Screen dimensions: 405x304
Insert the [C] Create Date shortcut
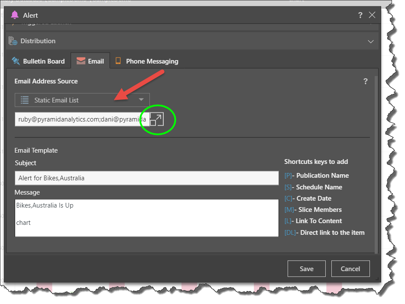point(308,198)
